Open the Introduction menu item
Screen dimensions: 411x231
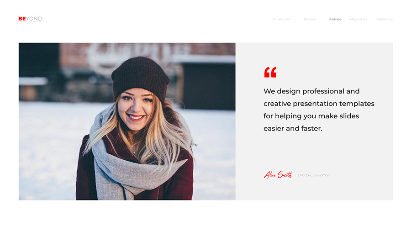point(281,19)
